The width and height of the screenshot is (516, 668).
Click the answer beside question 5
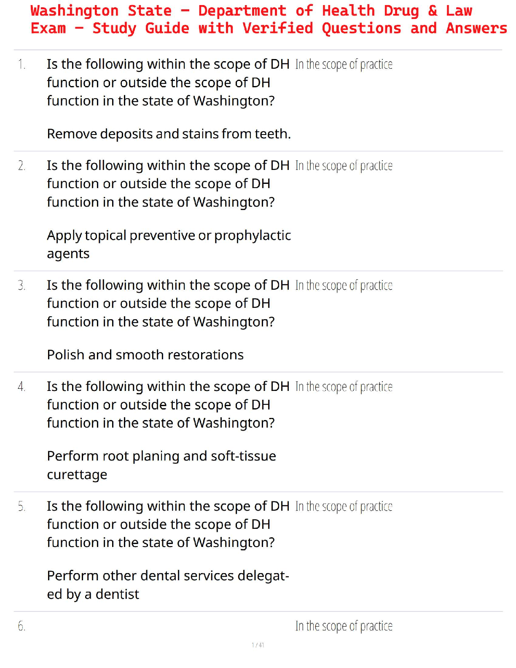pos(344,506)
